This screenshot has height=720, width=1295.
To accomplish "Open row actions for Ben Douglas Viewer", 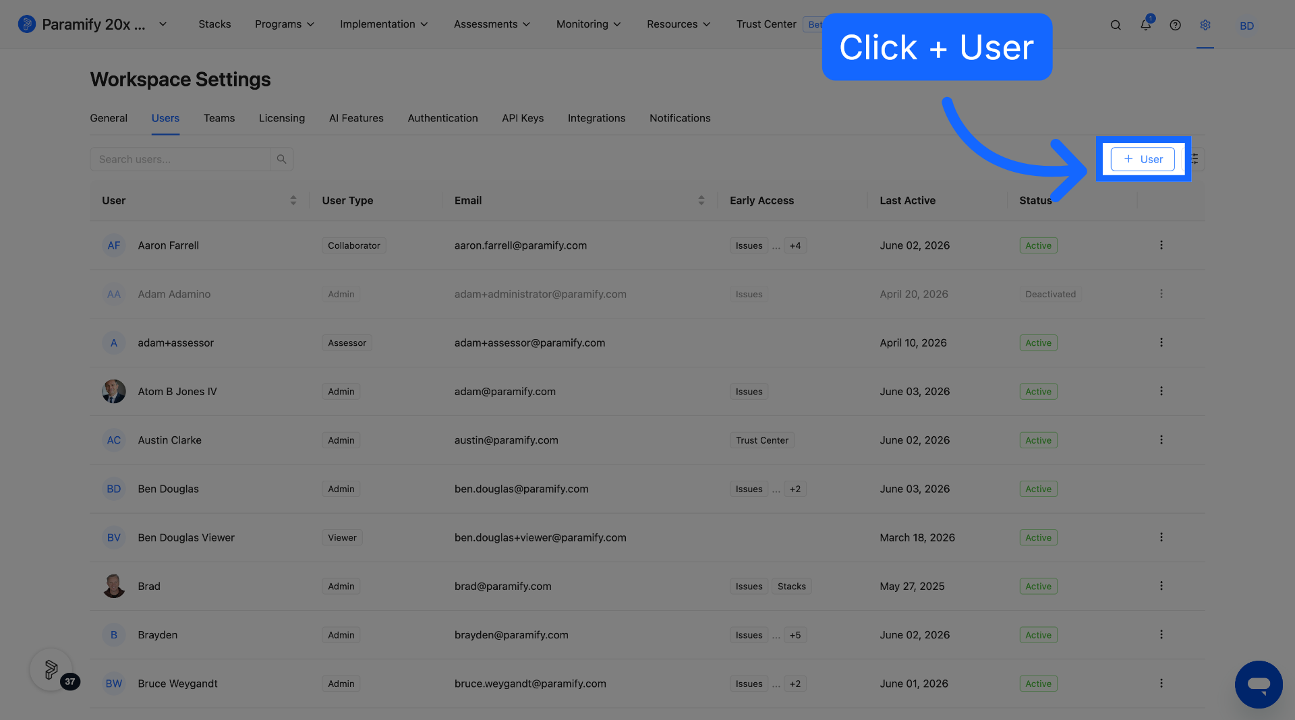I will [1161, 537].
